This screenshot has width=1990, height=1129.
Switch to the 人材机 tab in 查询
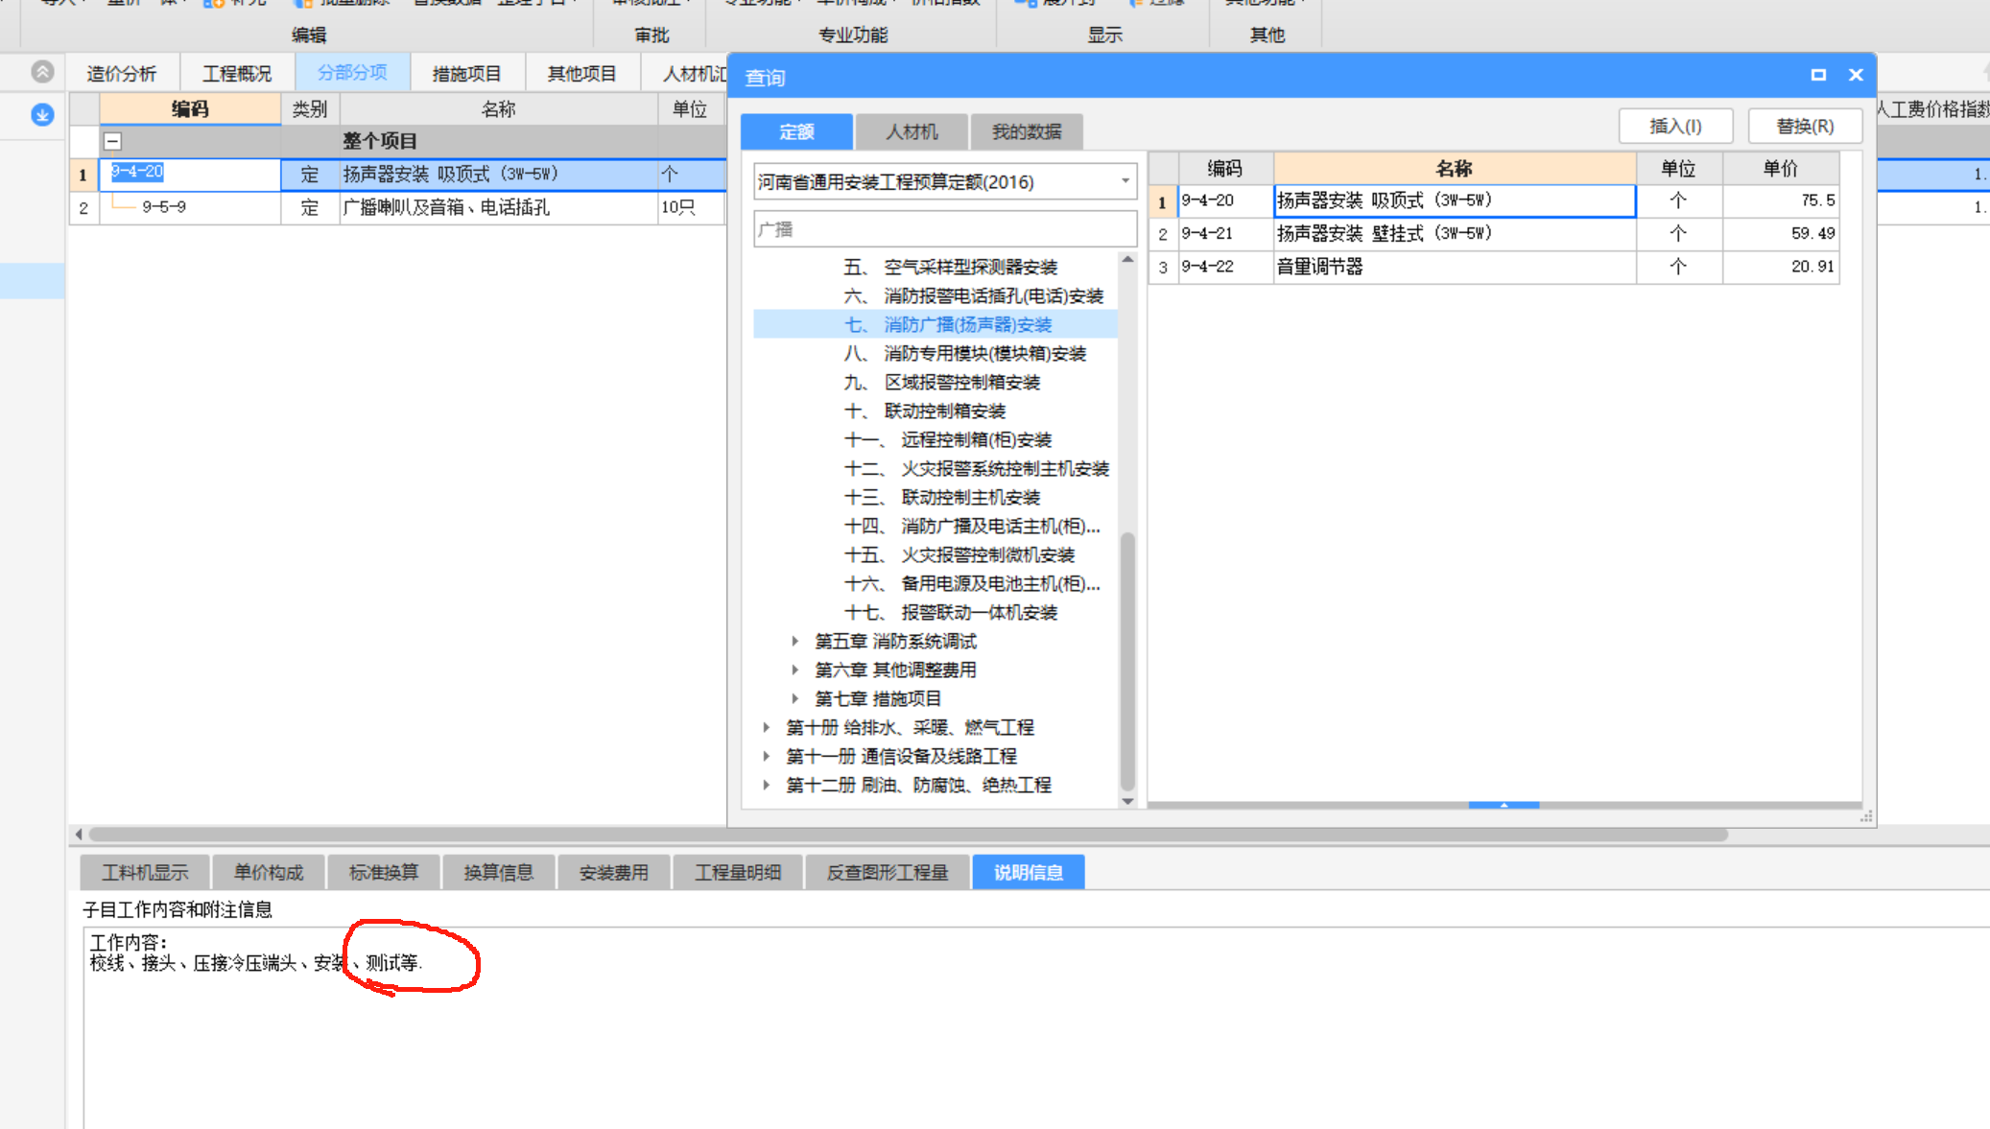pyautogui.click(x=912, y=132)
